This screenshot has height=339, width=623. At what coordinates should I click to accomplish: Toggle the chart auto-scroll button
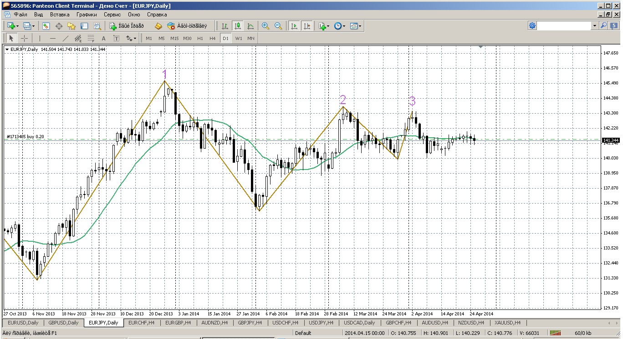[294, 26]
